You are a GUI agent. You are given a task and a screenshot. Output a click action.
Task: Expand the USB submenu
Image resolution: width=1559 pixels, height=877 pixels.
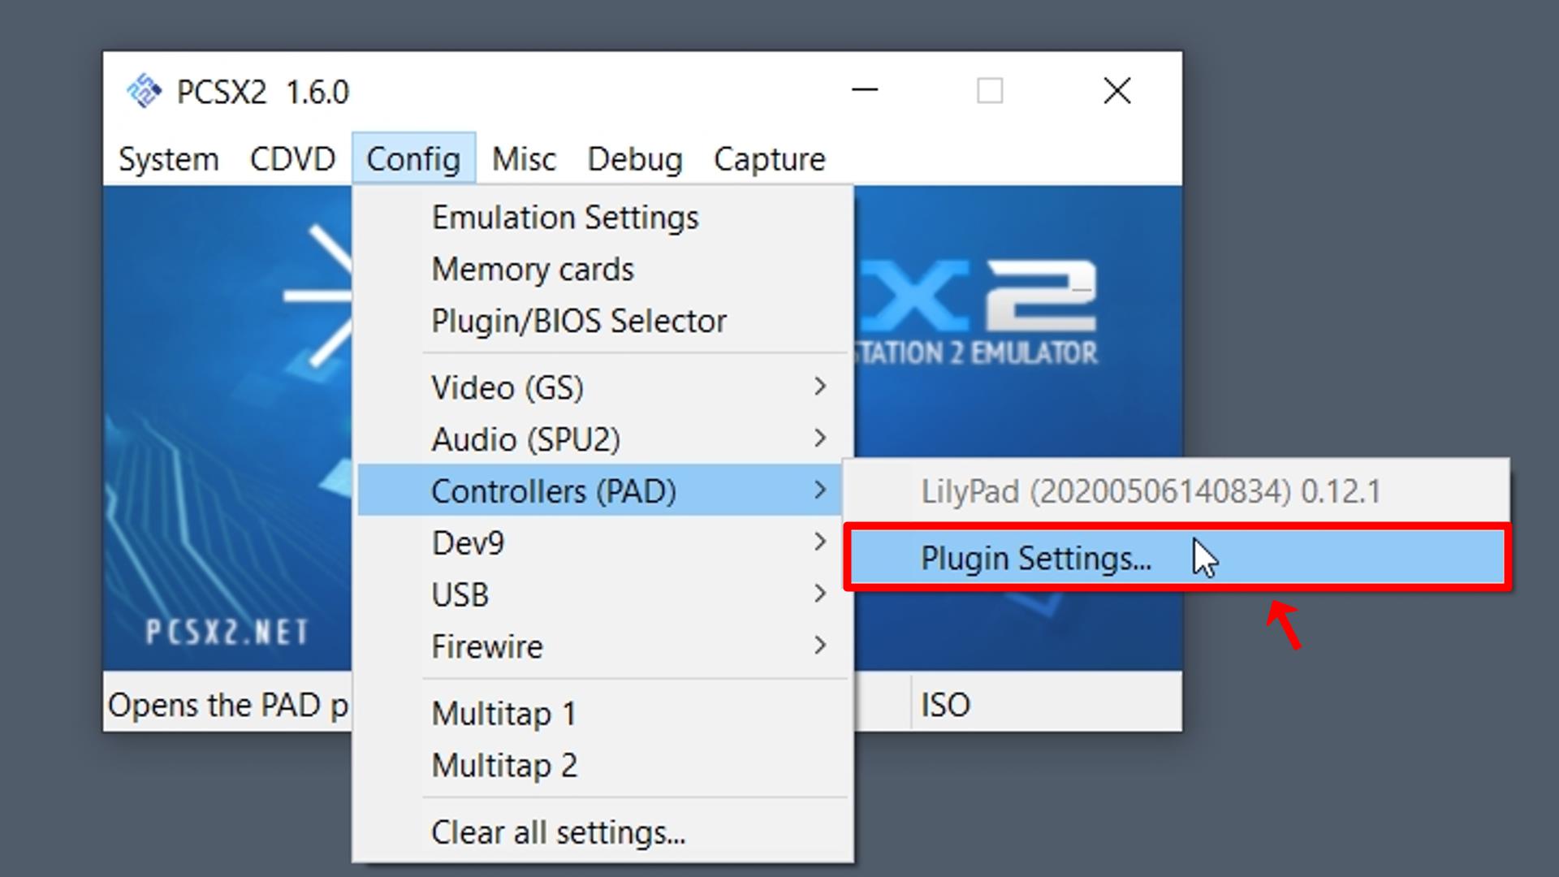click(x=605, y=594)
